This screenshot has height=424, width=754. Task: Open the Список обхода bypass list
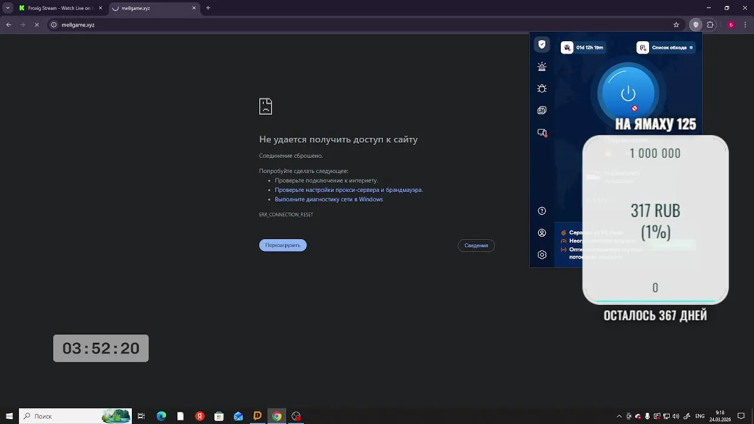tap(666, 47)
